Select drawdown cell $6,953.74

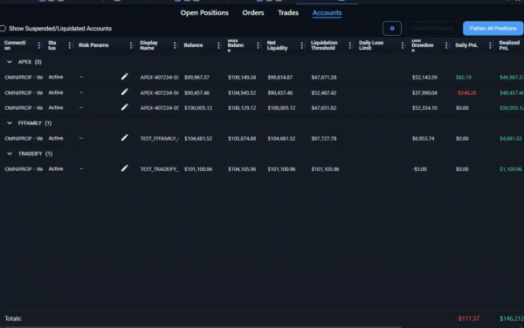point(423,139)
